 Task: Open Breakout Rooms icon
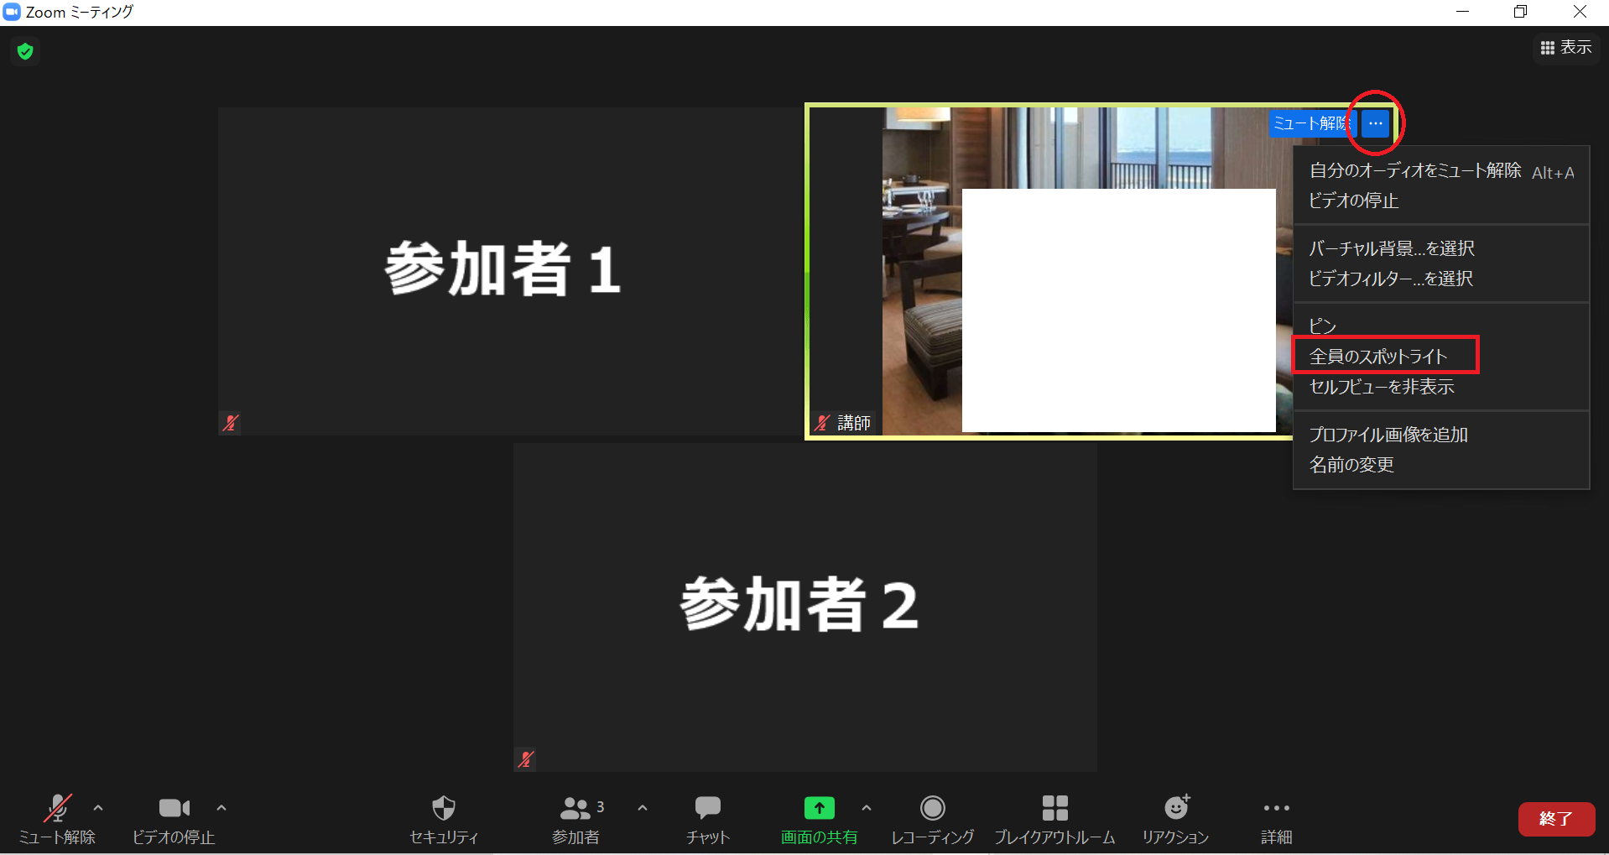point(1054,809)
